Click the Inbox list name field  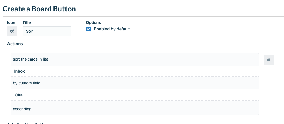134,71
